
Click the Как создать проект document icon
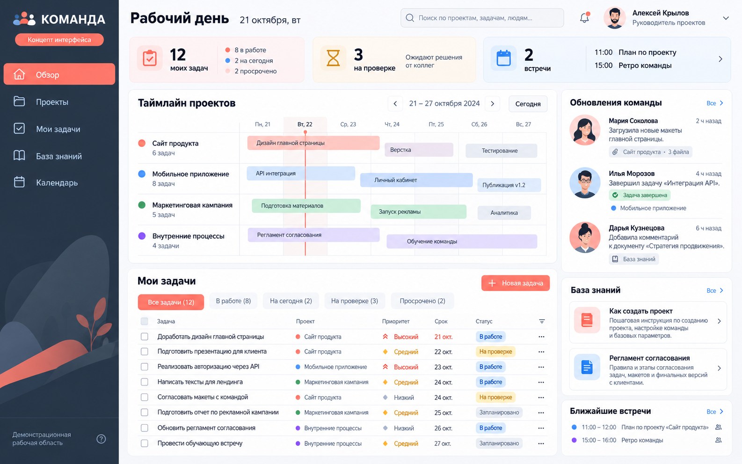point(587,320)
